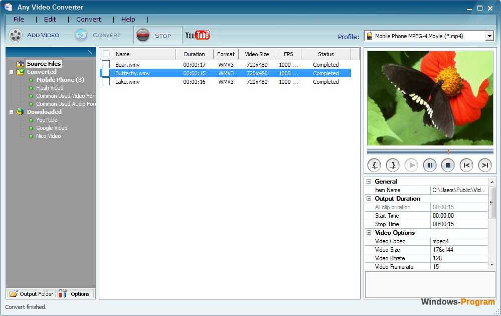501x316 pixels.
Task: Click the Downloaded globe icon
Action: 21,111
